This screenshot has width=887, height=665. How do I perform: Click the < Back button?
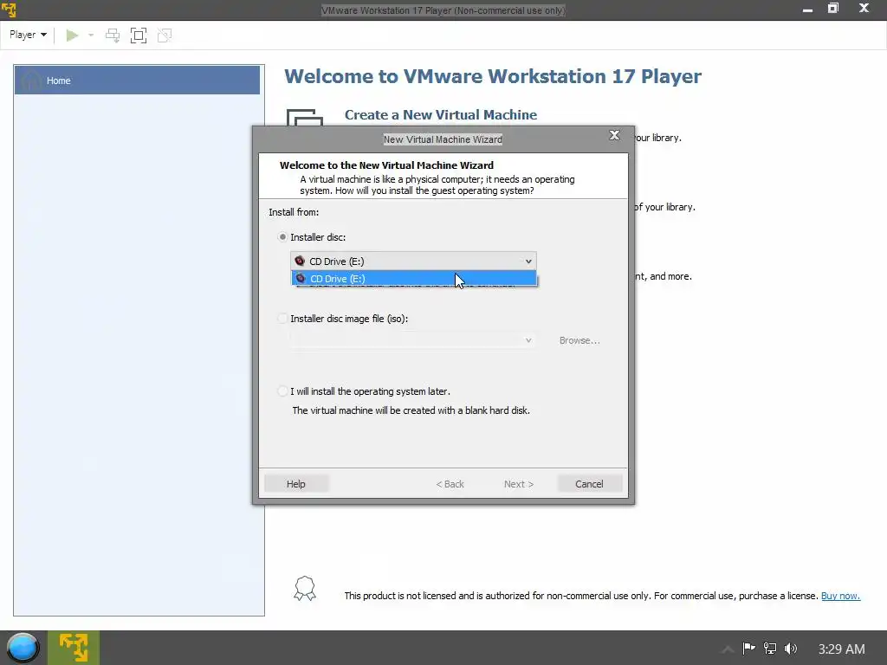click(450, 484)
